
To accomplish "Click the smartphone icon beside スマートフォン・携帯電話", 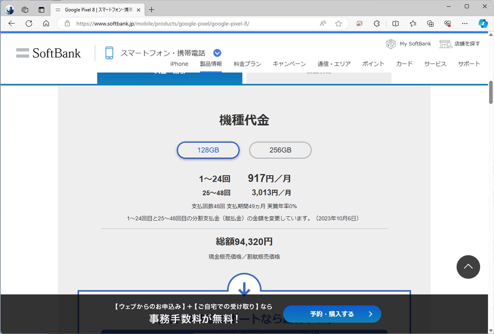I will [109, 52].
